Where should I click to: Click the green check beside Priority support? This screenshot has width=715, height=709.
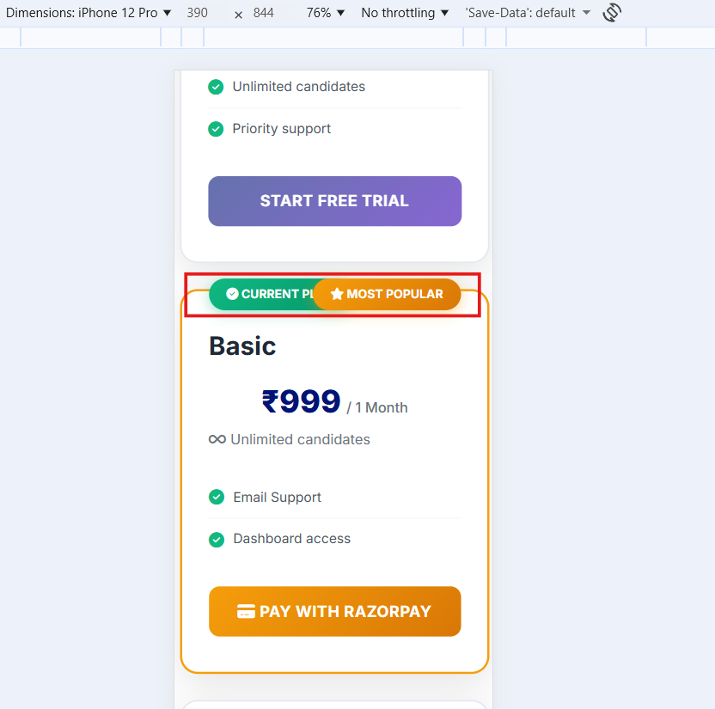coord(216,129)
